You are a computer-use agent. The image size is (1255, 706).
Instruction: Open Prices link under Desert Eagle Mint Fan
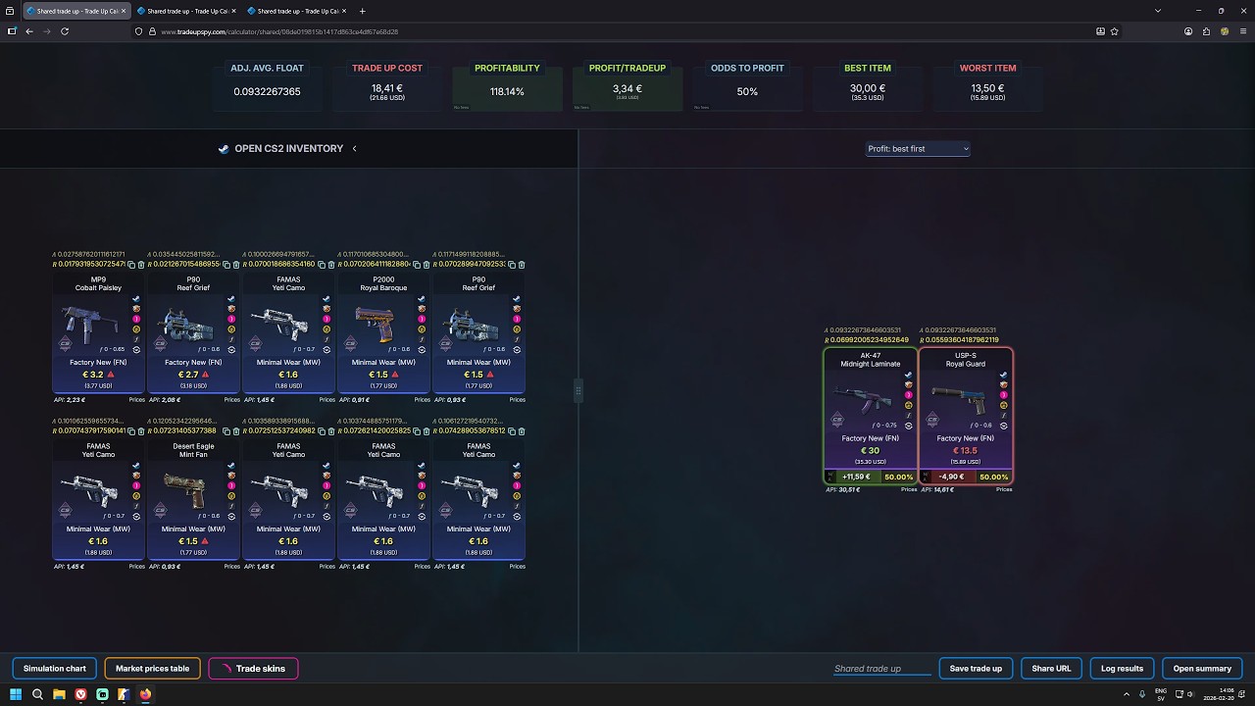point(231,567)
